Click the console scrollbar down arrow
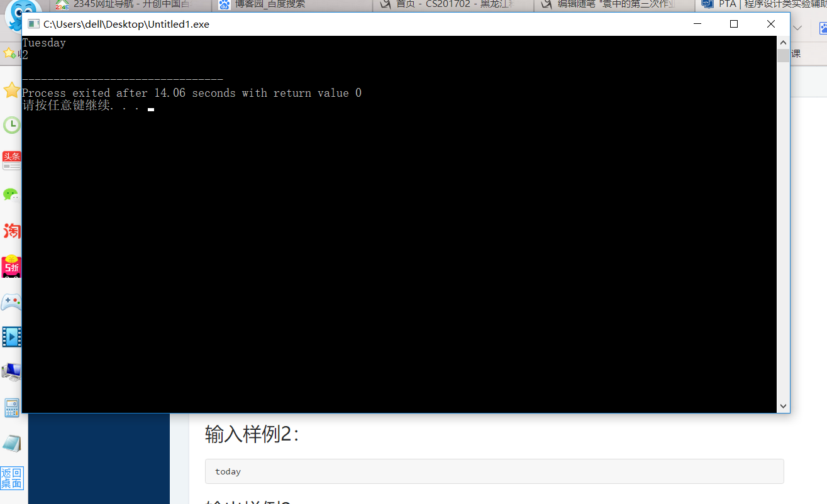Screen dimensions: 827x504 [783, 407]
